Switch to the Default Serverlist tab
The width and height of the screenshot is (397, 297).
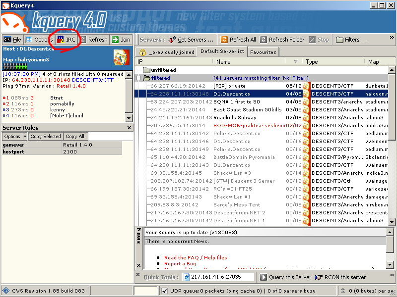coord(222,51)
